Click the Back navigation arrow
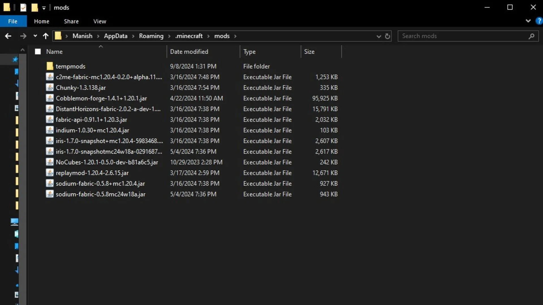The width and height of the screenshot is (543, 305). tap(8, 36)
